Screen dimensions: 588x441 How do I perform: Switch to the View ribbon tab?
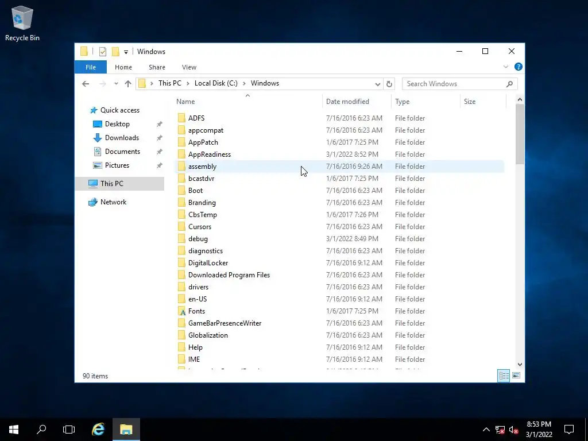tap(189, 67)
